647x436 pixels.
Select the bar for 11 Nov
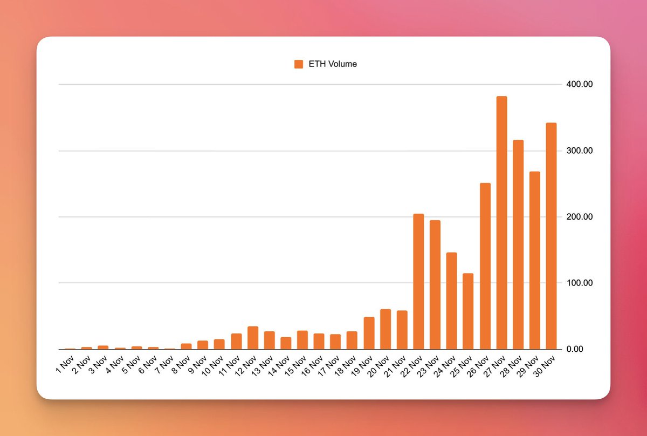click(236, 341)
